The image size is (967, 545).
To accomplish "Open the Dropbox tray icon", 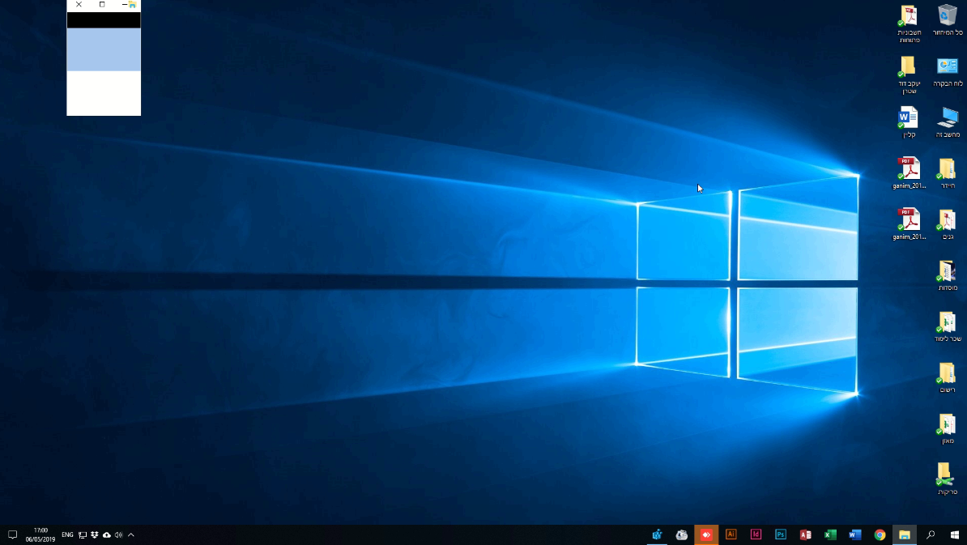I will point(95,534).
